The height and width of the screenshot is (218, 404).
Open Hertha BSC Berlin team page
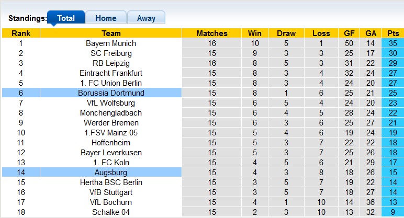point(111,182)
